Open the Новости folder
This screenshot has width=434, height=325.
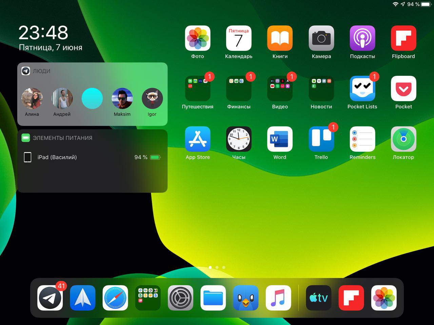click(x=321, y=89)
